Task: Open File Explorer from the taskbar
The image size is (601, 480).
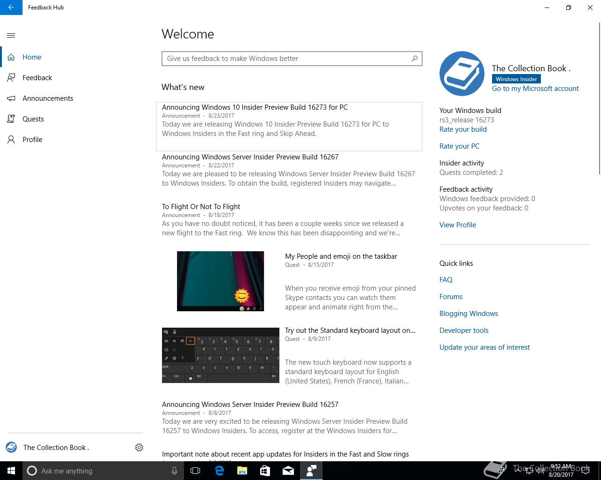Action: click(x=242, y=471)
